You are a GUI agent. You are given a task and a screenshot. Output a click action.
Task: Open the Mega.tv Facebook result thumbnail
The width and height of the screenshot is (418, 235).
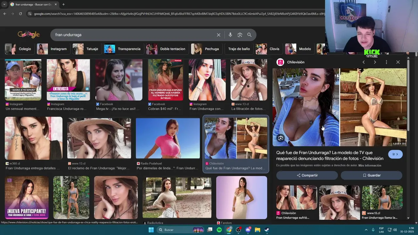point(119,80)
